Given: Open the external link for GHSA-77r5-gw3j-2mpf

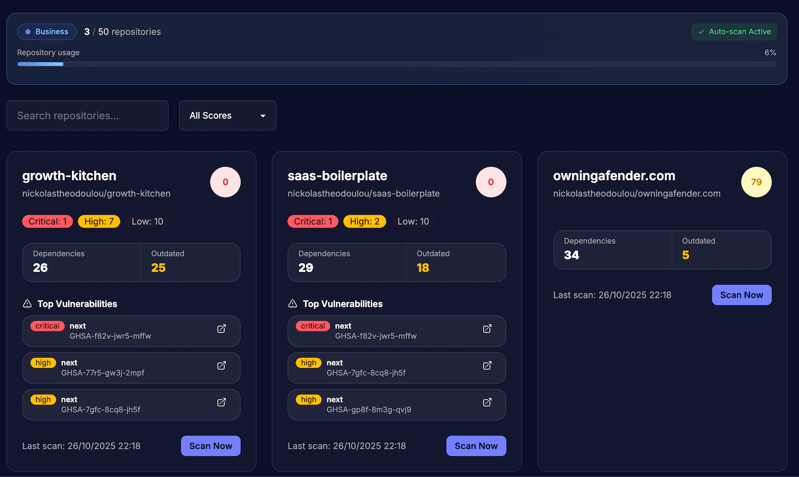Looking at the screenshot, I should 221,366.
